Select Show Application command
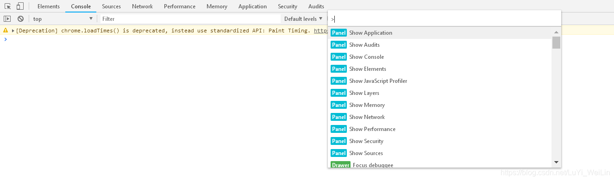The image size is (614, 181). [x=440, y=33]
